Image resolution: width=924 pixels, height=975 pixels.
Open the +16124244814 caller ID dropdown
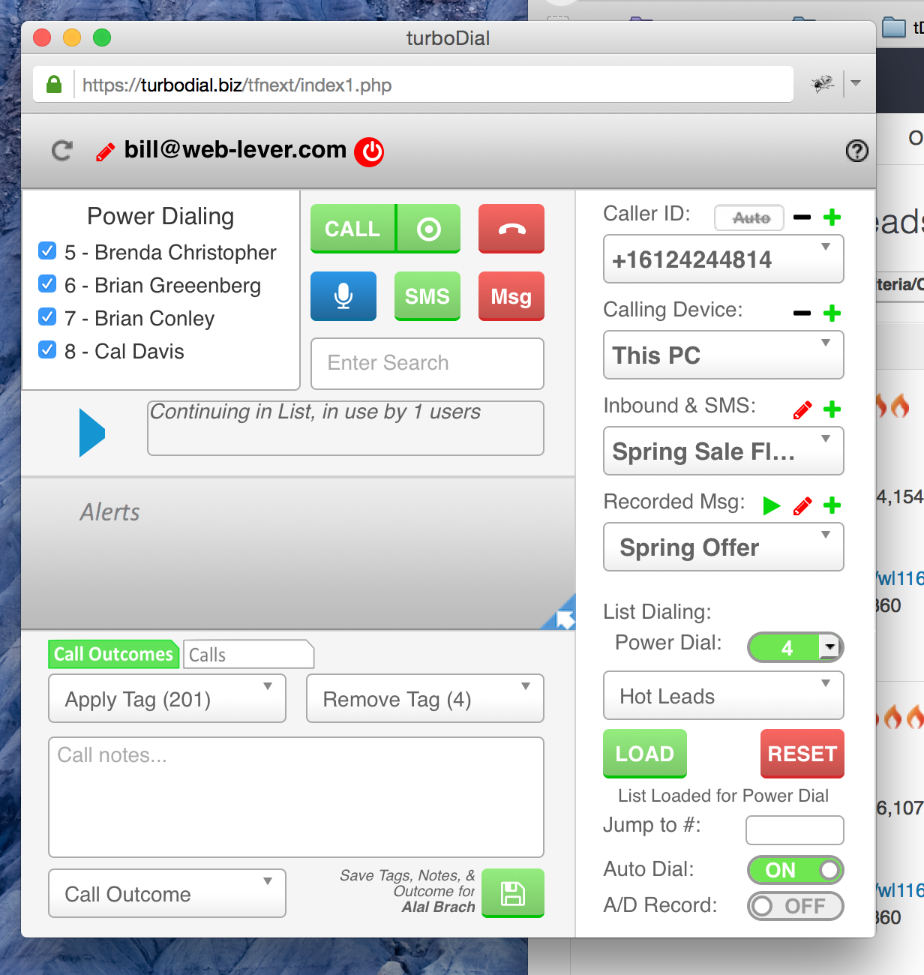tap(724, 259)
